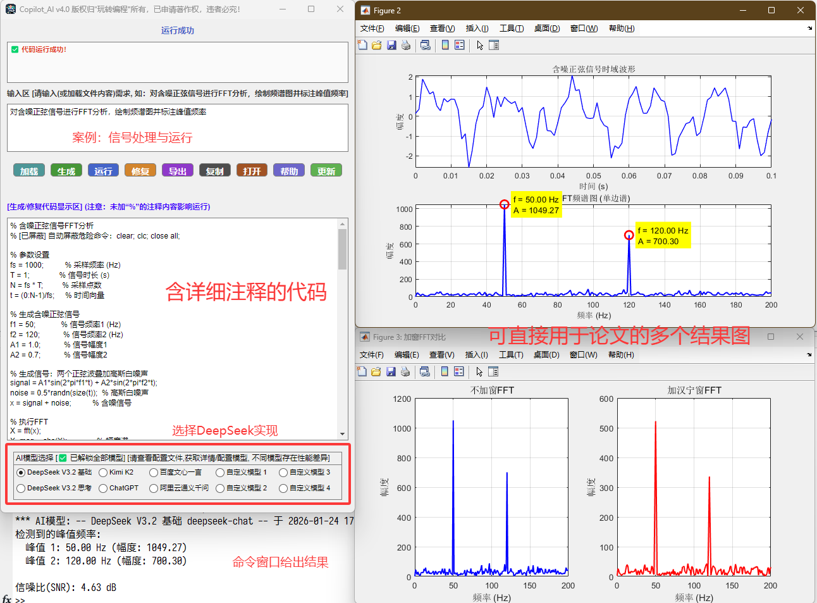The image size is (817, 603).
Task: Click scroll-down arrow of code display area
Action: pyautogui.click(x=343, y=434)
